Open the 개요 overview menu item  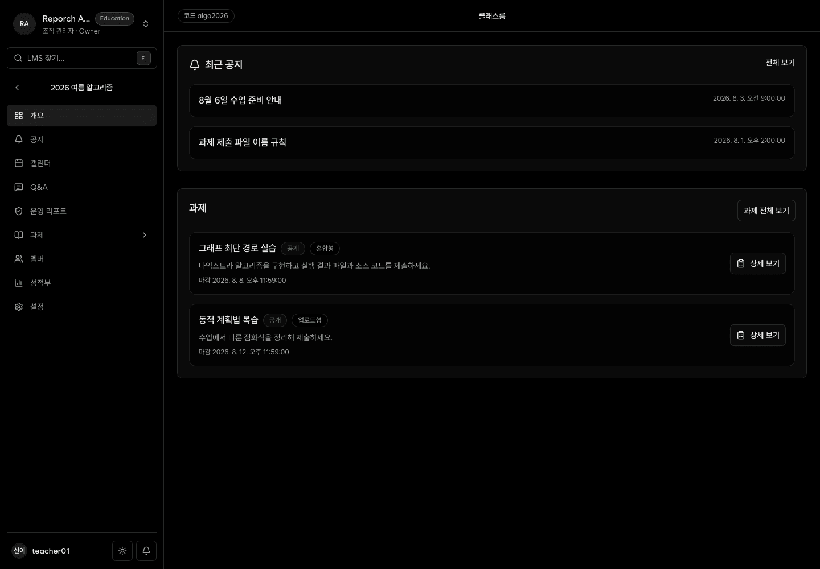pos(81,116)
